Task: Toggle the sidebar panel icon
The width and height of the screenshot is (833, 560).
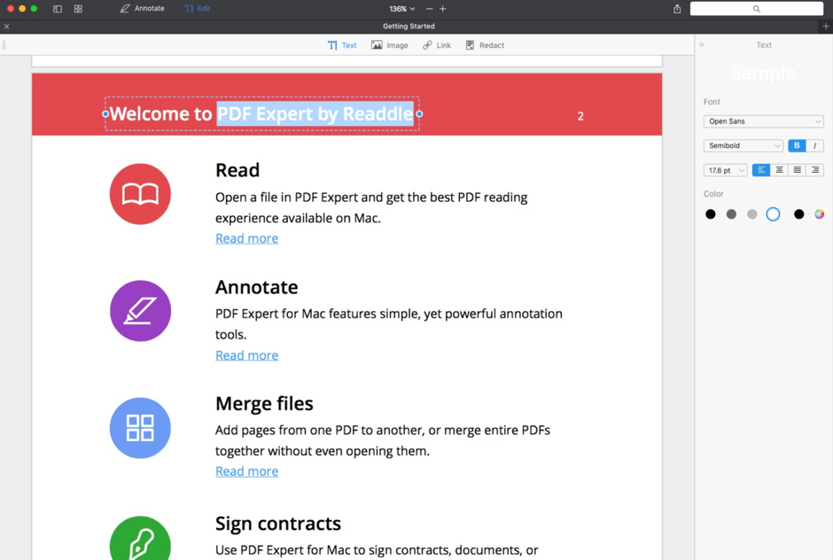Action: [58, 9]
